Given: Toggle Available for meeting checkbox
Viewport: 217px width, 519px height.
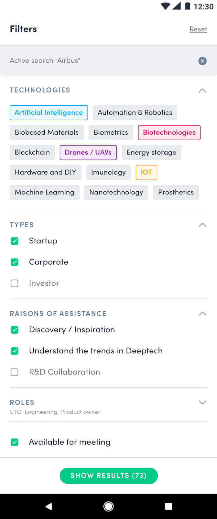Looking at the screenshot, I should point(15,442).
